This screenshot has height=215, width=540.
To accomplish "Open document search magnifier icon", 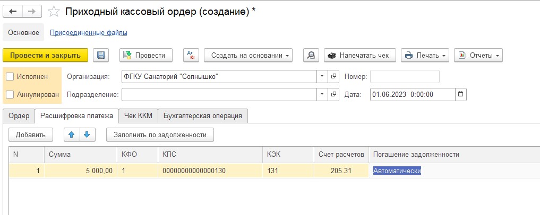I will pos(311,55).
